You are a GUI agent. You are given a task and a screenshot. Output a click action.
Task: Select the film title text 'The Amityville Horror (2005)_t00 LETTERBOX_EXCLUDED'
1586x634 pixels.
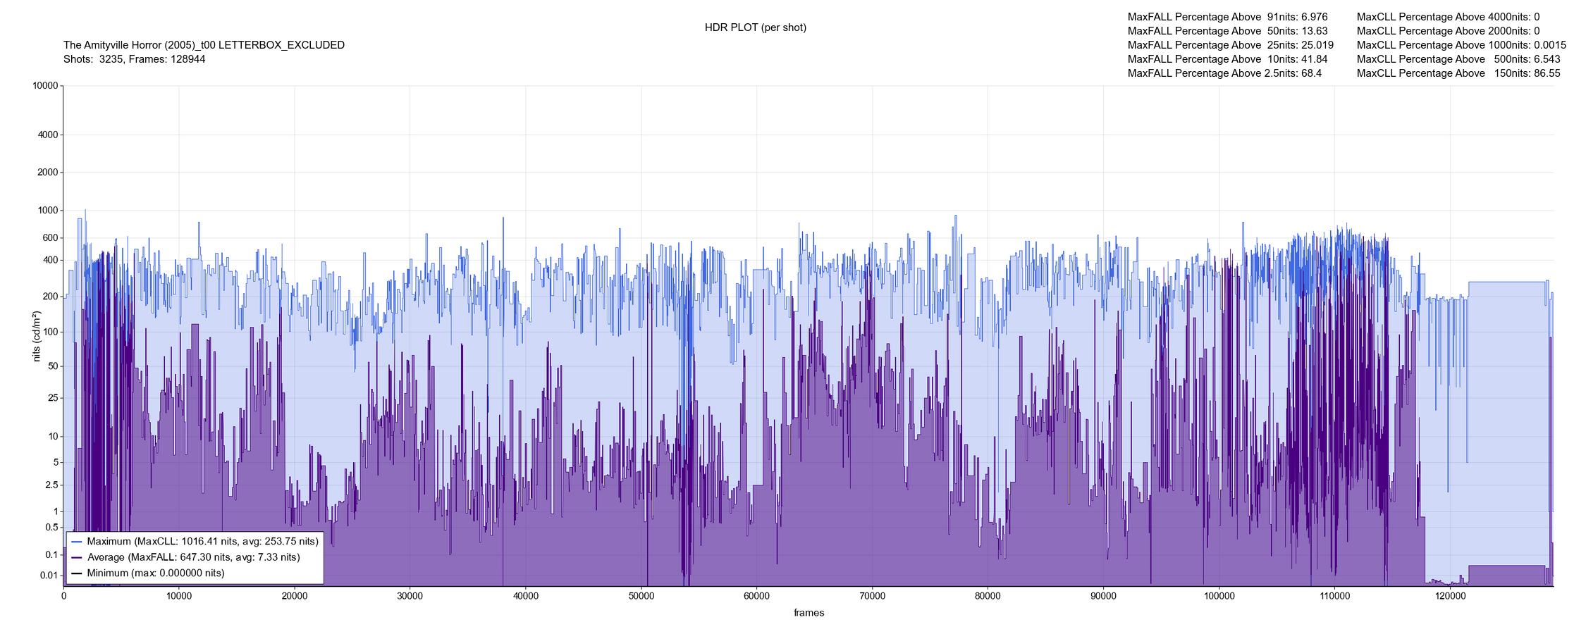(x=204, y=45)
